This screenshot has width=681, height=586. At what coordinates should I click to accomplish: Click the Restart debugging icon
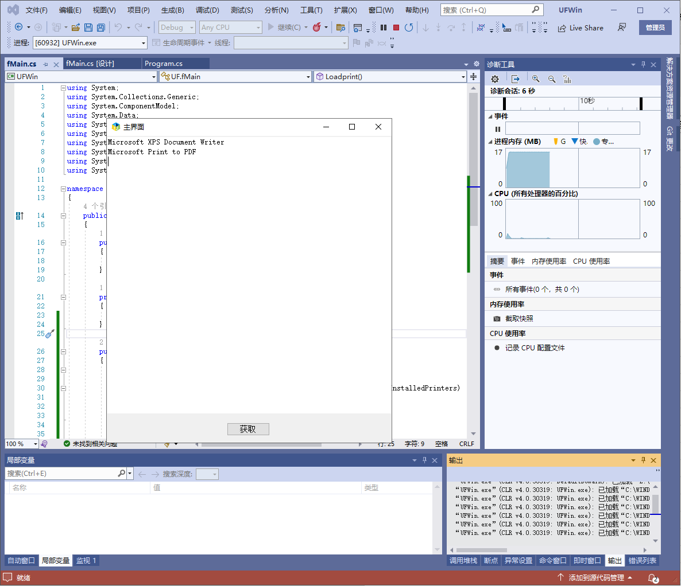pyautogui.click(x=409, y=28)
